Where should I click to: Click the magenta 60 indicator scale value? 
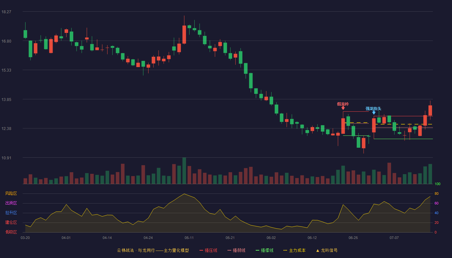tap(437, 203)
